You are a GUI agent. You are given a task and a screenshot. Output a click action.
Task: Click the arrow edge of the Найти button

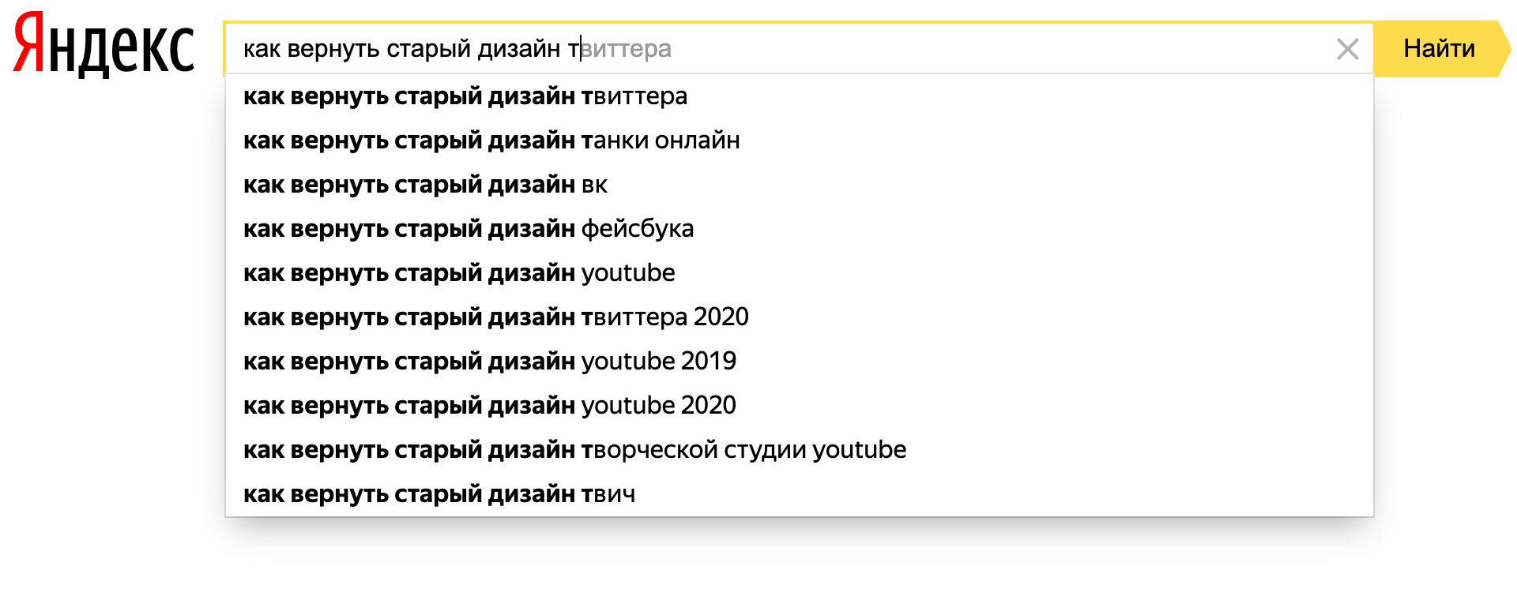click(x=1498, y=47)
